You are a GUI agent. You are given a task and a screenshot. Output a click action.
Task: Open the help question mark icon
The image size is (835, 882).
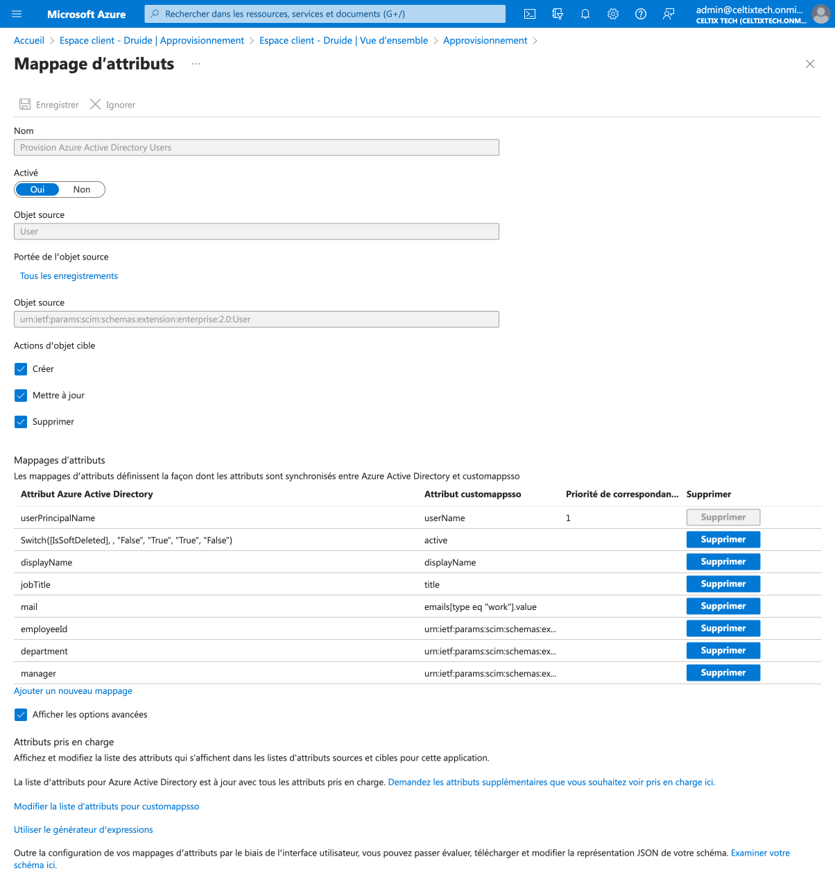pyautogui.click(x=641, y=14)
